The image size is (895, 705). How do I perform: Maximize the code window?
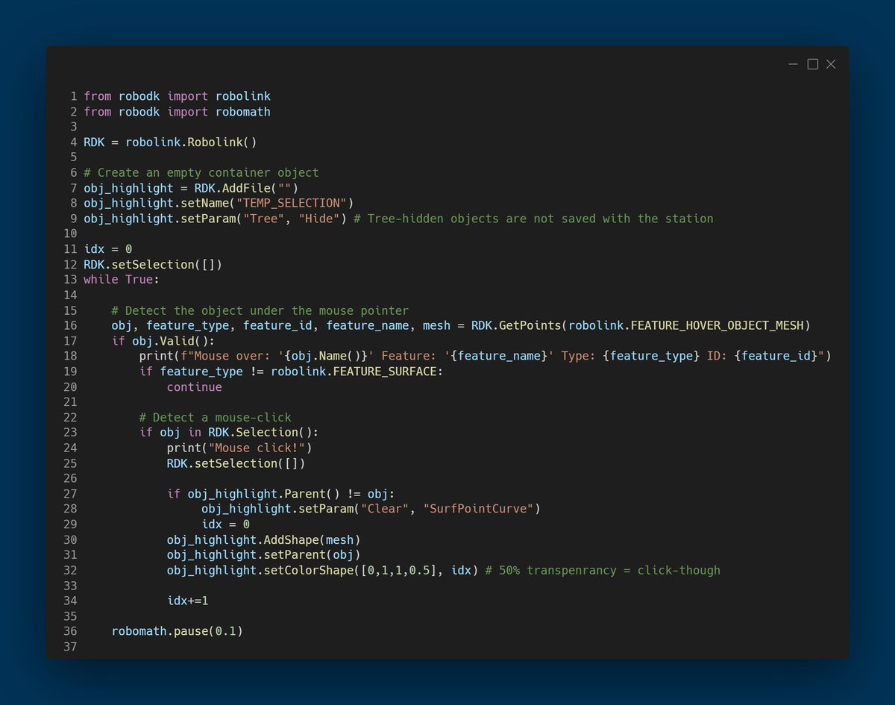[813, 65]
